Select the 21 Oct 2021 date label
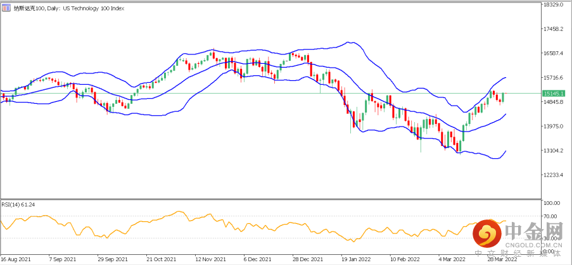 (x=160, y=260)
